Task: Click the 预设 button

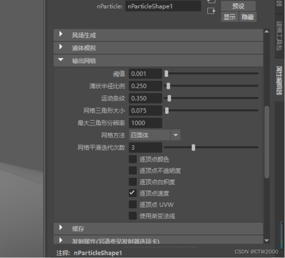Action: [x=238, y=6]
